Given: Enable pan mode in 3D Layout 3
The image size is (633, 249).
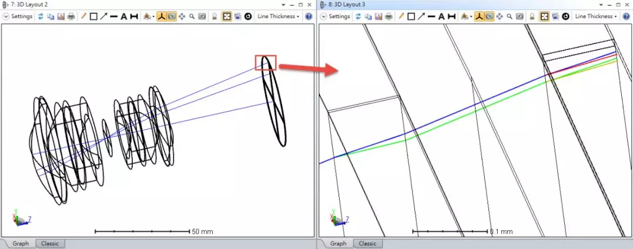Looking at the screenshot, I should (x=500, y=16).
